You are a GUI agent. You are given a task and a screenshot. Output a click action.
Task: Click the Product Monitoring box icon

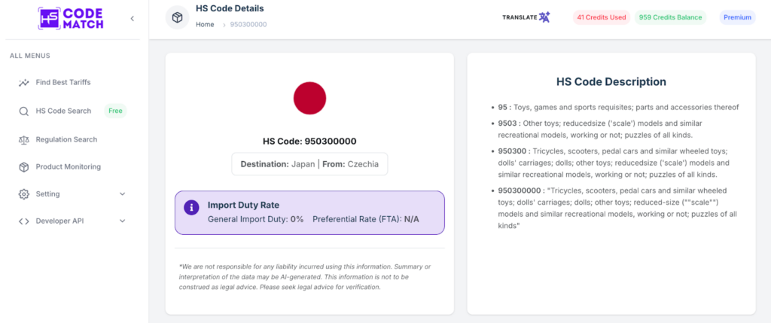pos(24,167)
